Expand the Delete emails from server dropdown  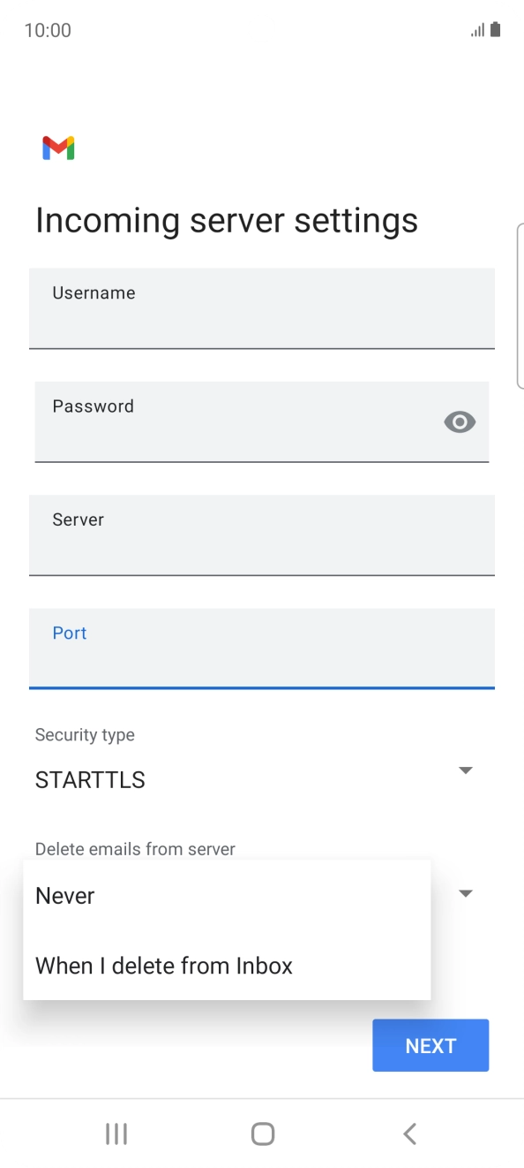[465, 892]
